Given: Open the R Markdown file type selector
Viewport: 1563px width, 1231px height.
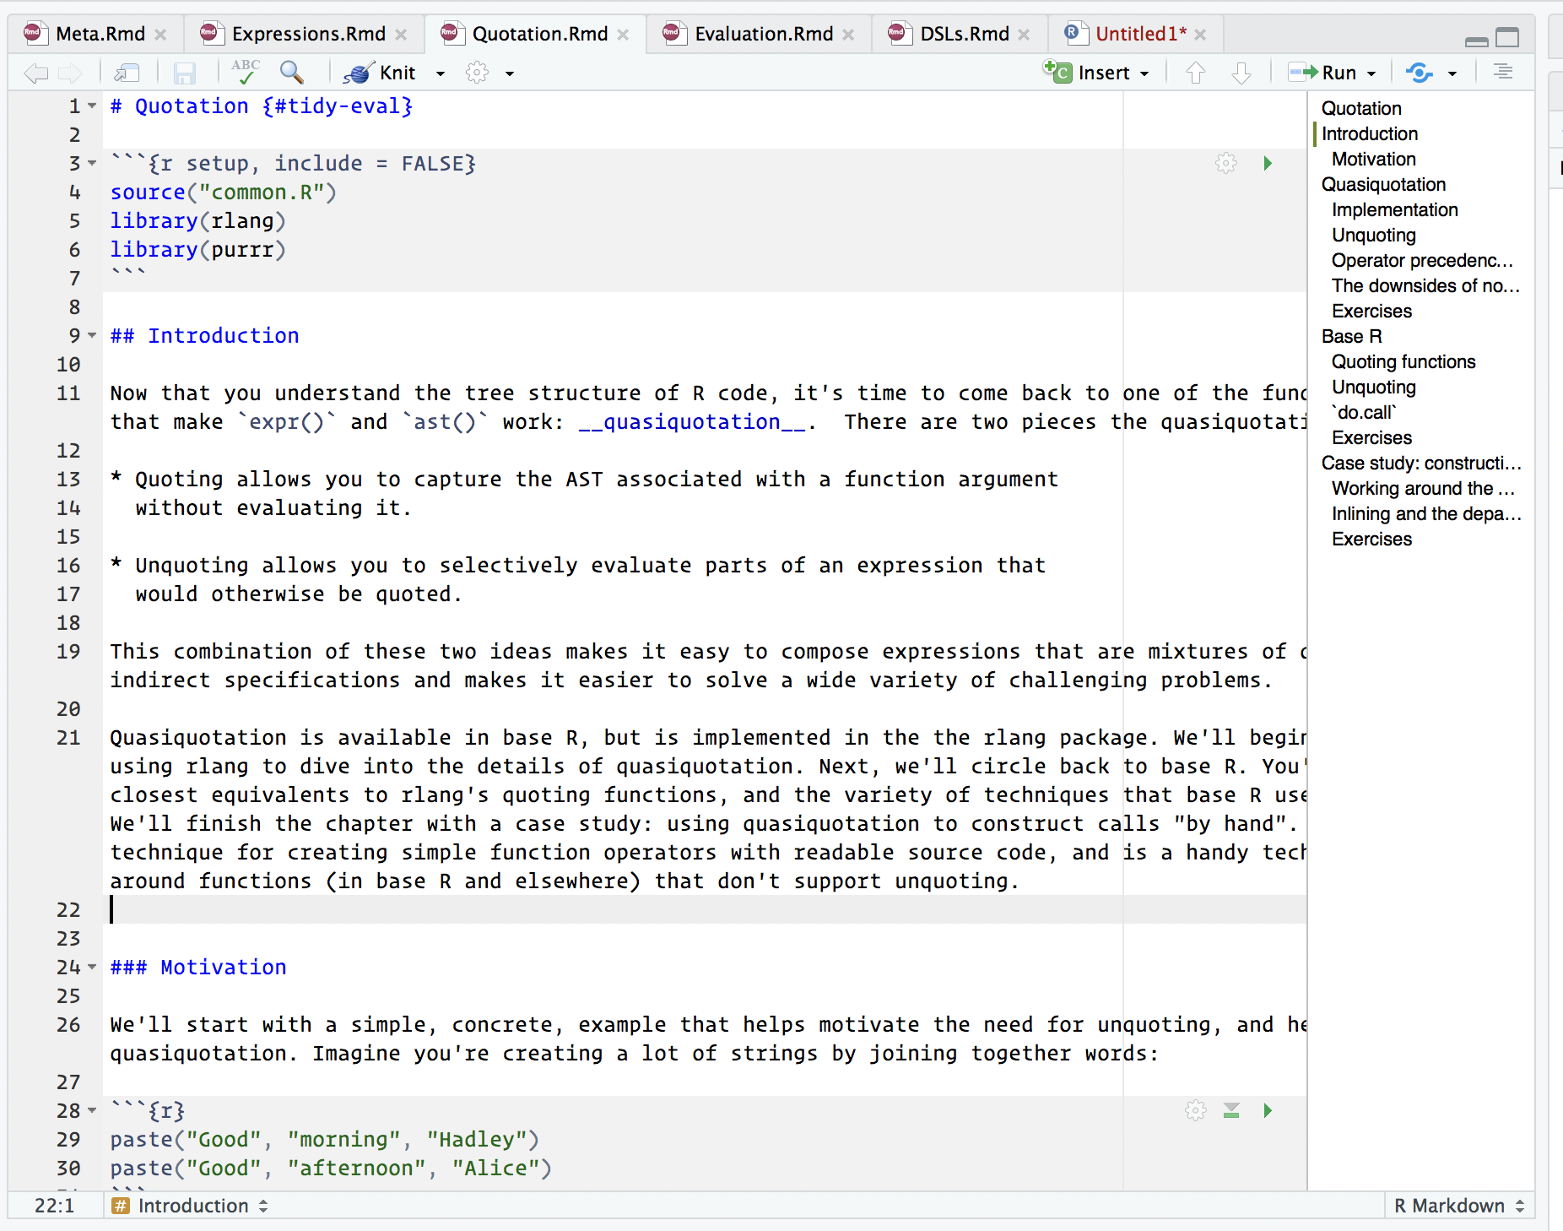Looking at the screenshot, I should point(1457,1206).
